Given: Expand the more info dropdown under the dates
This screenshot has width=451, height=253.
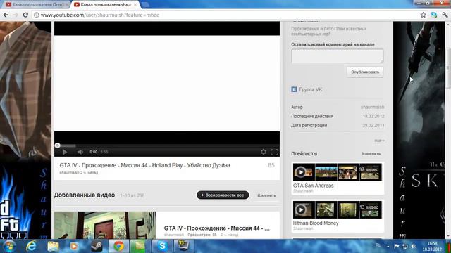Looking at the screenshot, I should [379, 141].
